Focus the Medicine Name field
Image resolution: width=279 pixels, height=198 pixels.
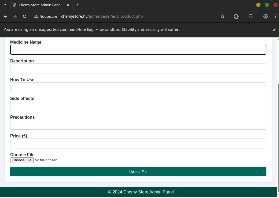tap(138, 50)
